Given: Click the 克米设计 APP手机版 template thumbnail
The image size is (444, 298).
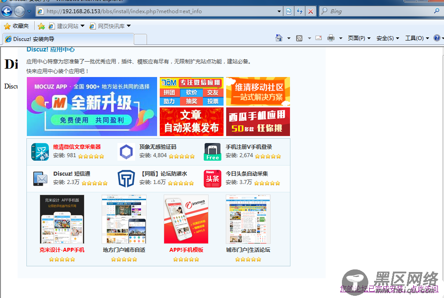Looking at the screenshot, I should click(62, 219).
